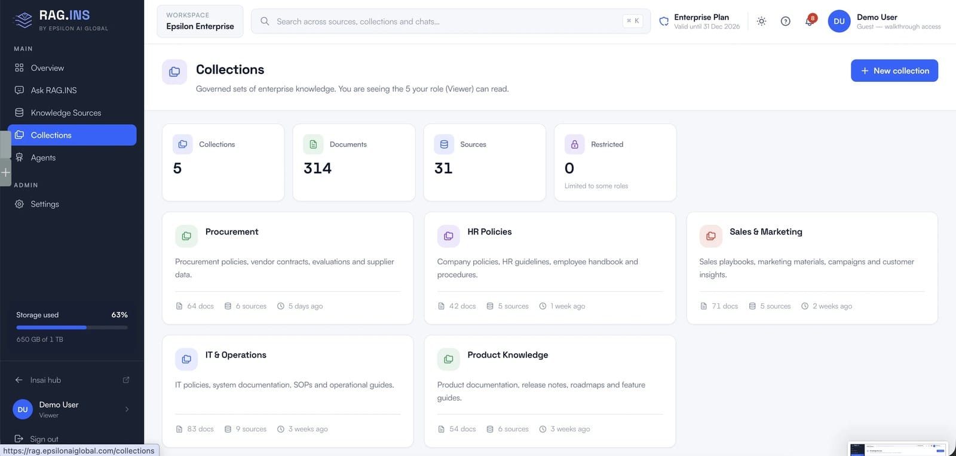Screen dimensions: 956x456
Task: Click the plus handle on left edge
Action: [5, 172]
